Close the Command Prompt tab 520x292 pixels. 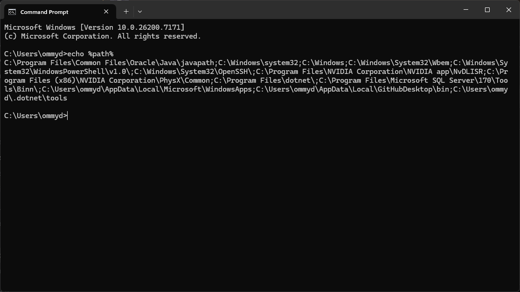tap(106, 12)
